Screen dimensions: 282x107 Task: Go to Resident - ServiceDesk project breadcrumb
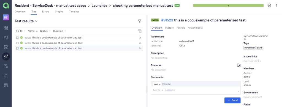point(50,6)
